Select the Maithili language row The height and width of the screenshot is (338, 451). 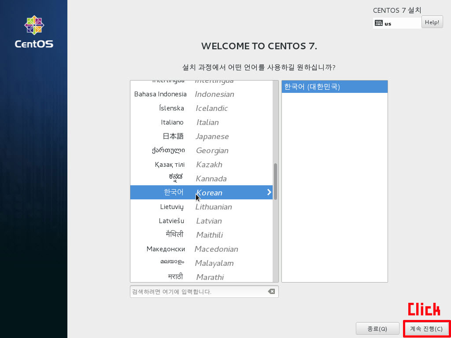(x=201, y=235)
